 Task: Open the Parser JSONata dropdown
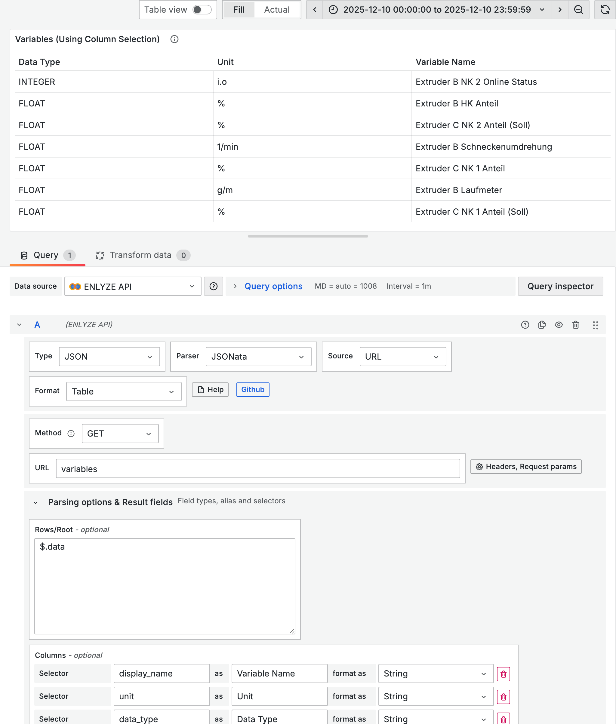pyautogui.click(x=258, y=356)
